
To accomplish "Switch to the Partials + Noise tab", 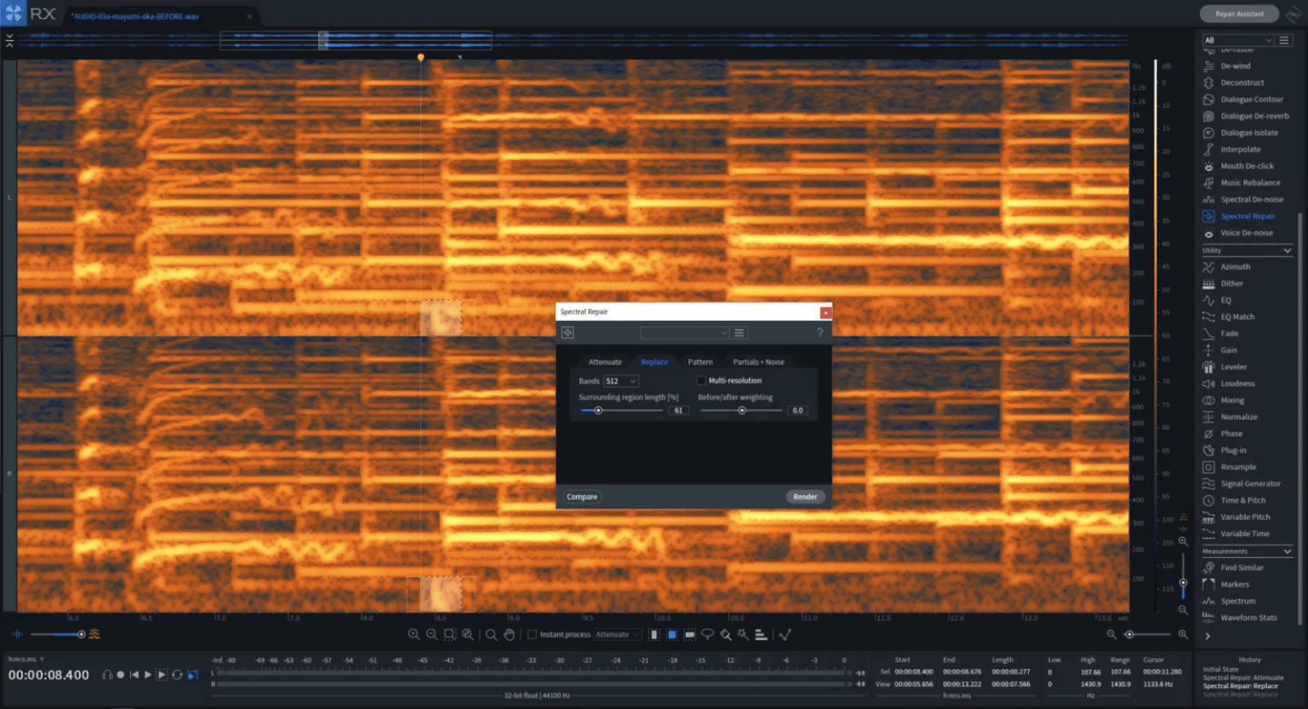I will coord(758,362).
